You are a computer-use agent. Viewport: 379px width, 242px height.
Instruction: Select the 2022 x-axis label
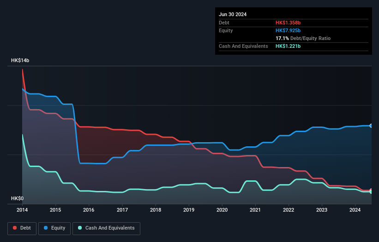[289, 210]
